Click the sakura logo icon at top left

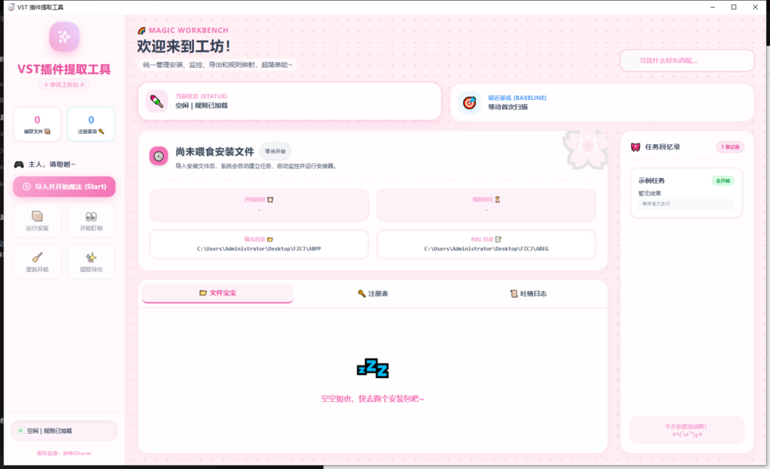[64, 36]
